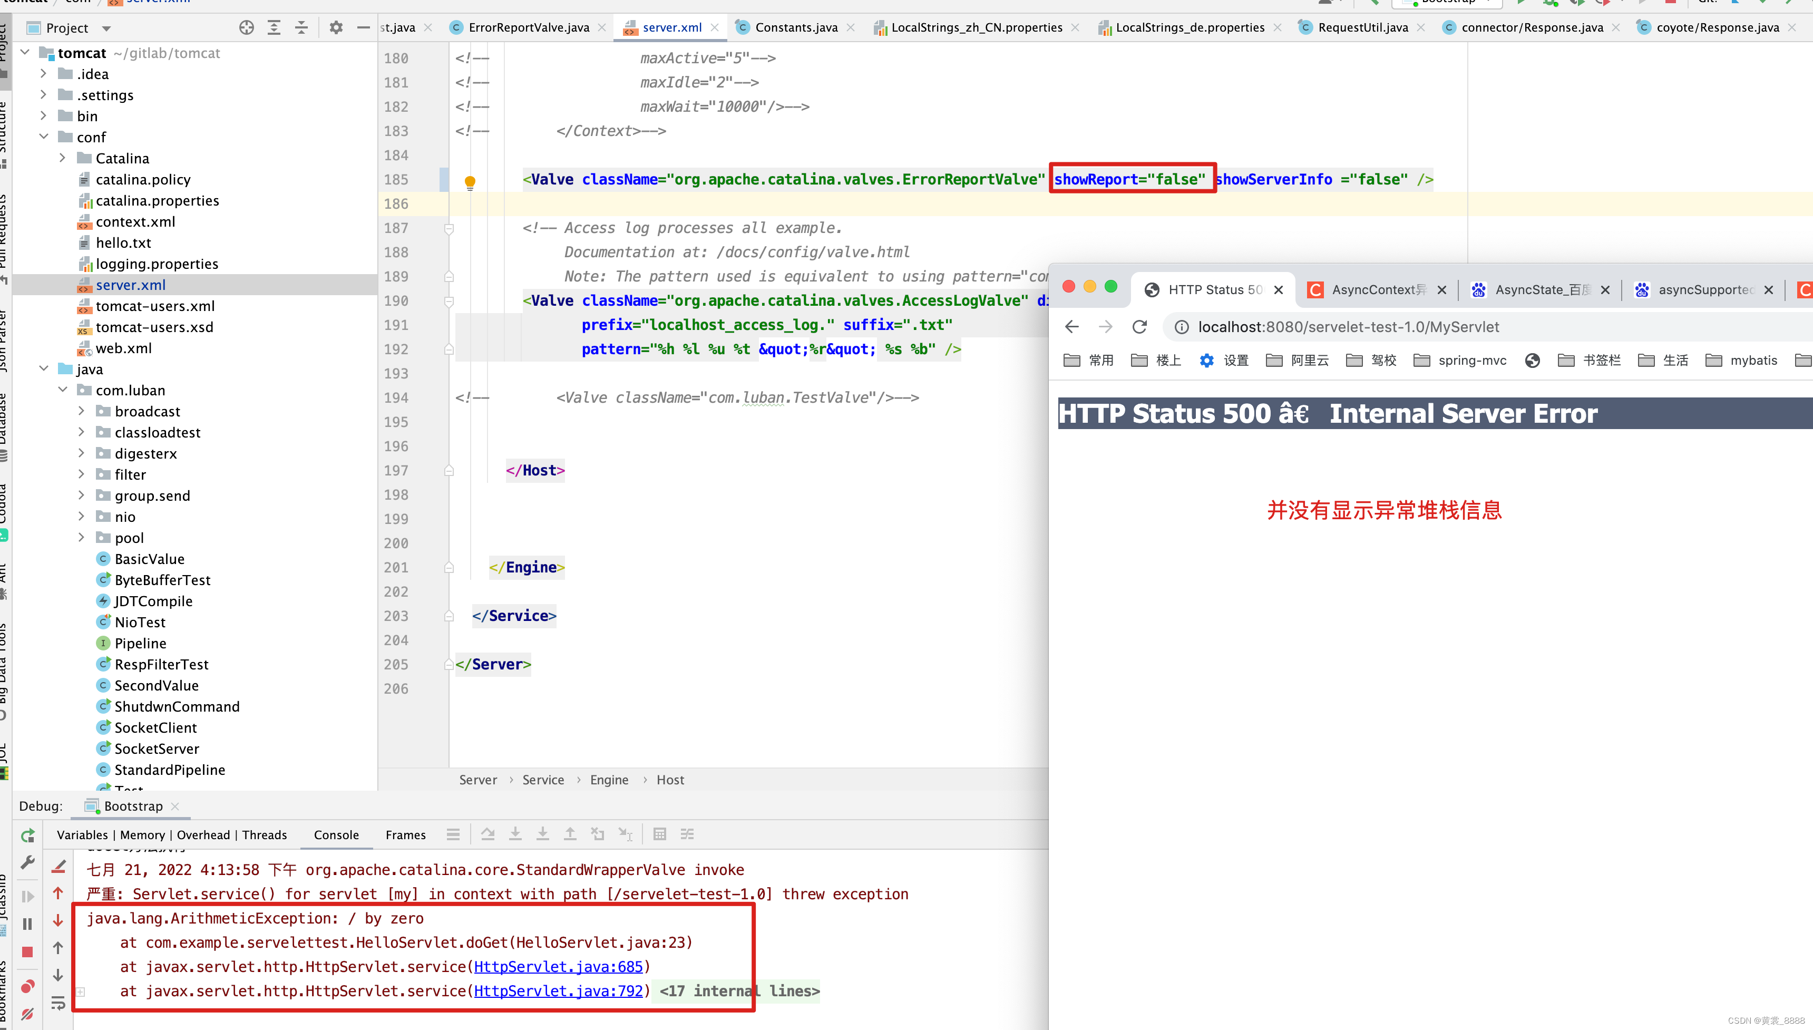The width and height of the screenshot is (1813, 1030).
Task: Click the step out toolbar icon
Action: tap(570, 835)
